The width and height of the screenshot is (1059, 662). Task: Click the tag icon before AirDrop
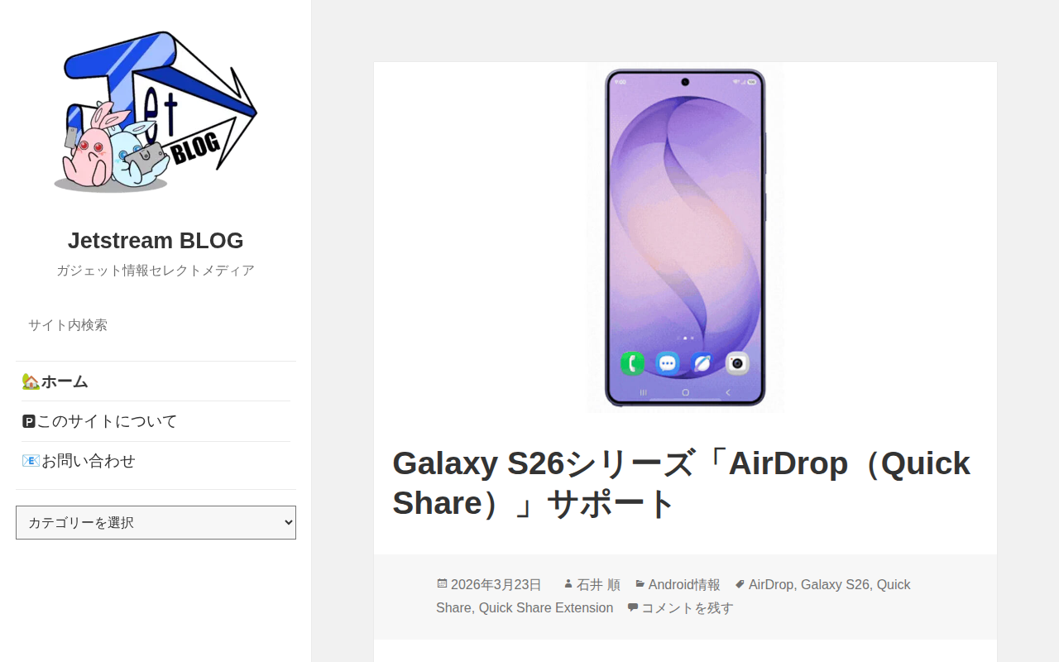740,584
